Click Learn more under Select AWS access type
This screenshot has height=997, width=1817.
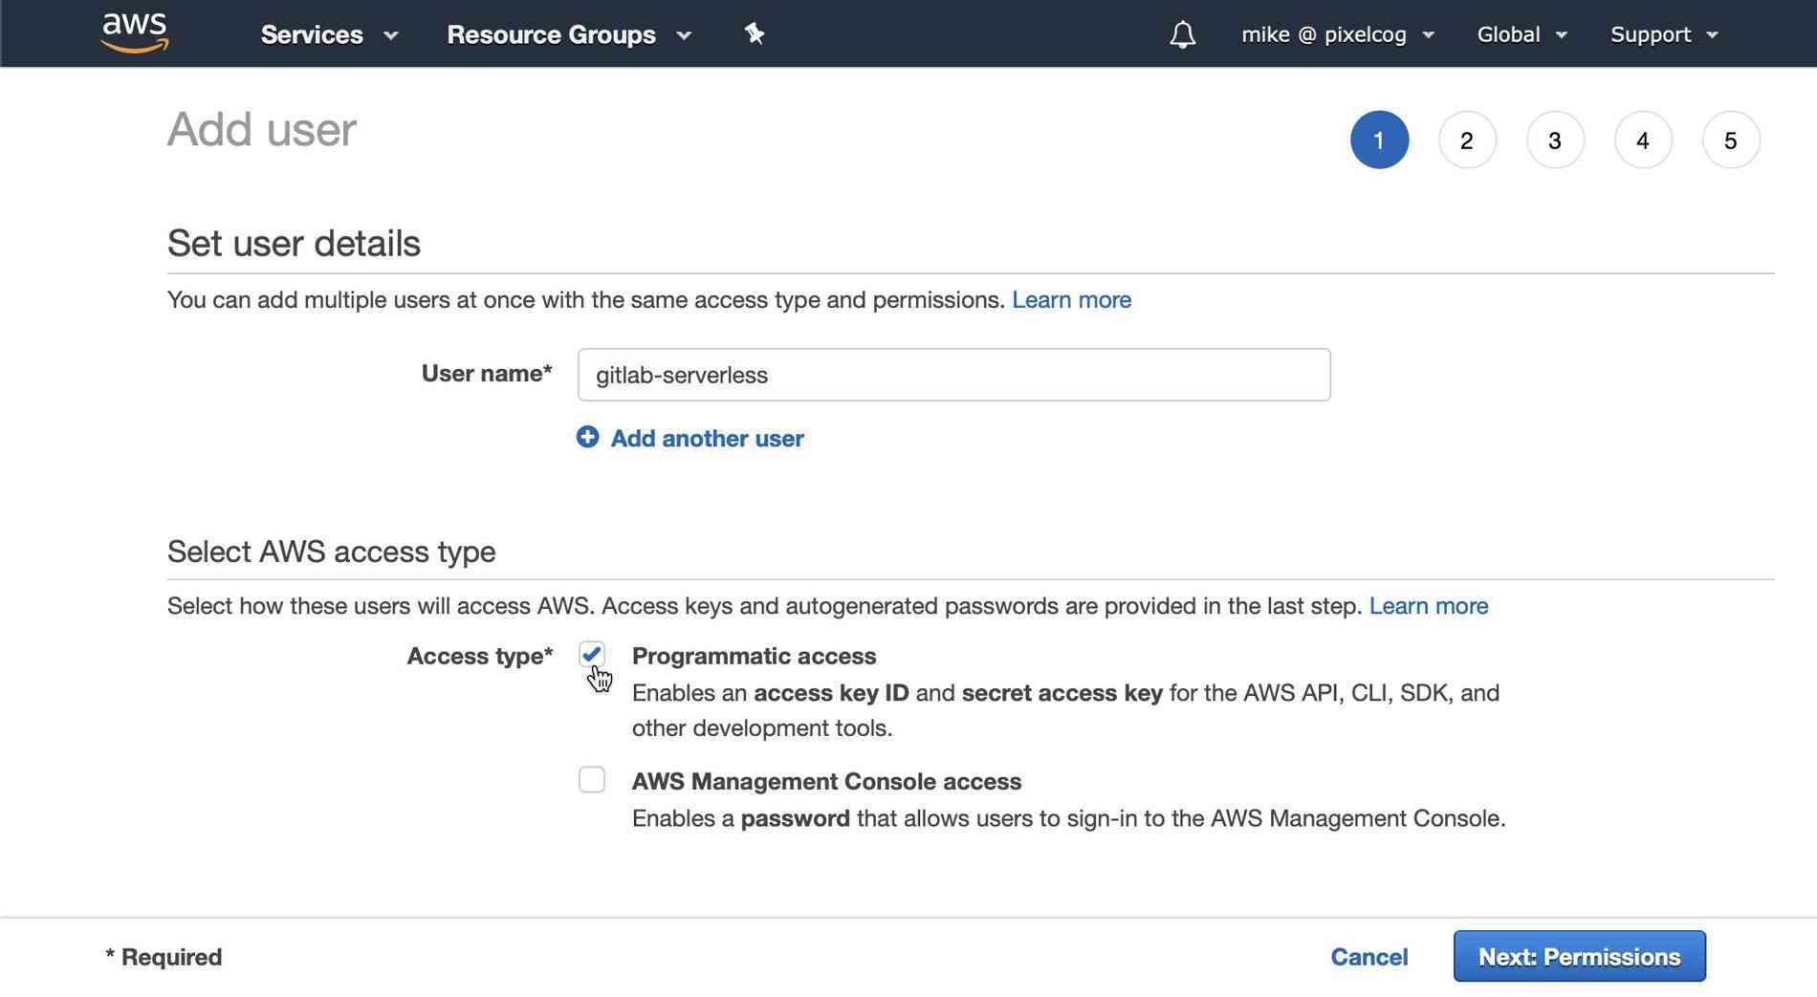coord(1429,606)
